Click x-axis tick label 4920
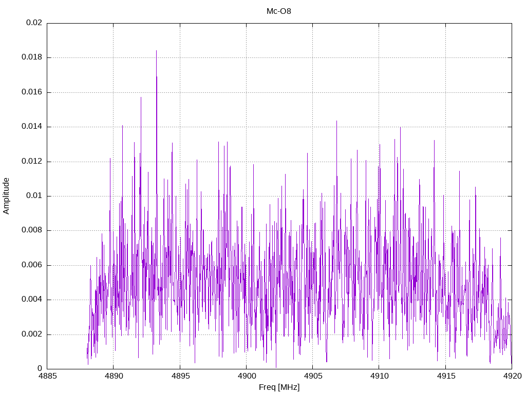The height and width of the screenshot is (394, 526). pyautogui.click(x=512, y=376)
